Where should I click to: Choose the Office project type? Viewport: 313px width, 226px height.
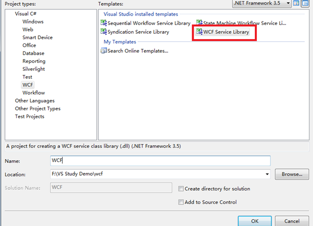coord(29,45)
